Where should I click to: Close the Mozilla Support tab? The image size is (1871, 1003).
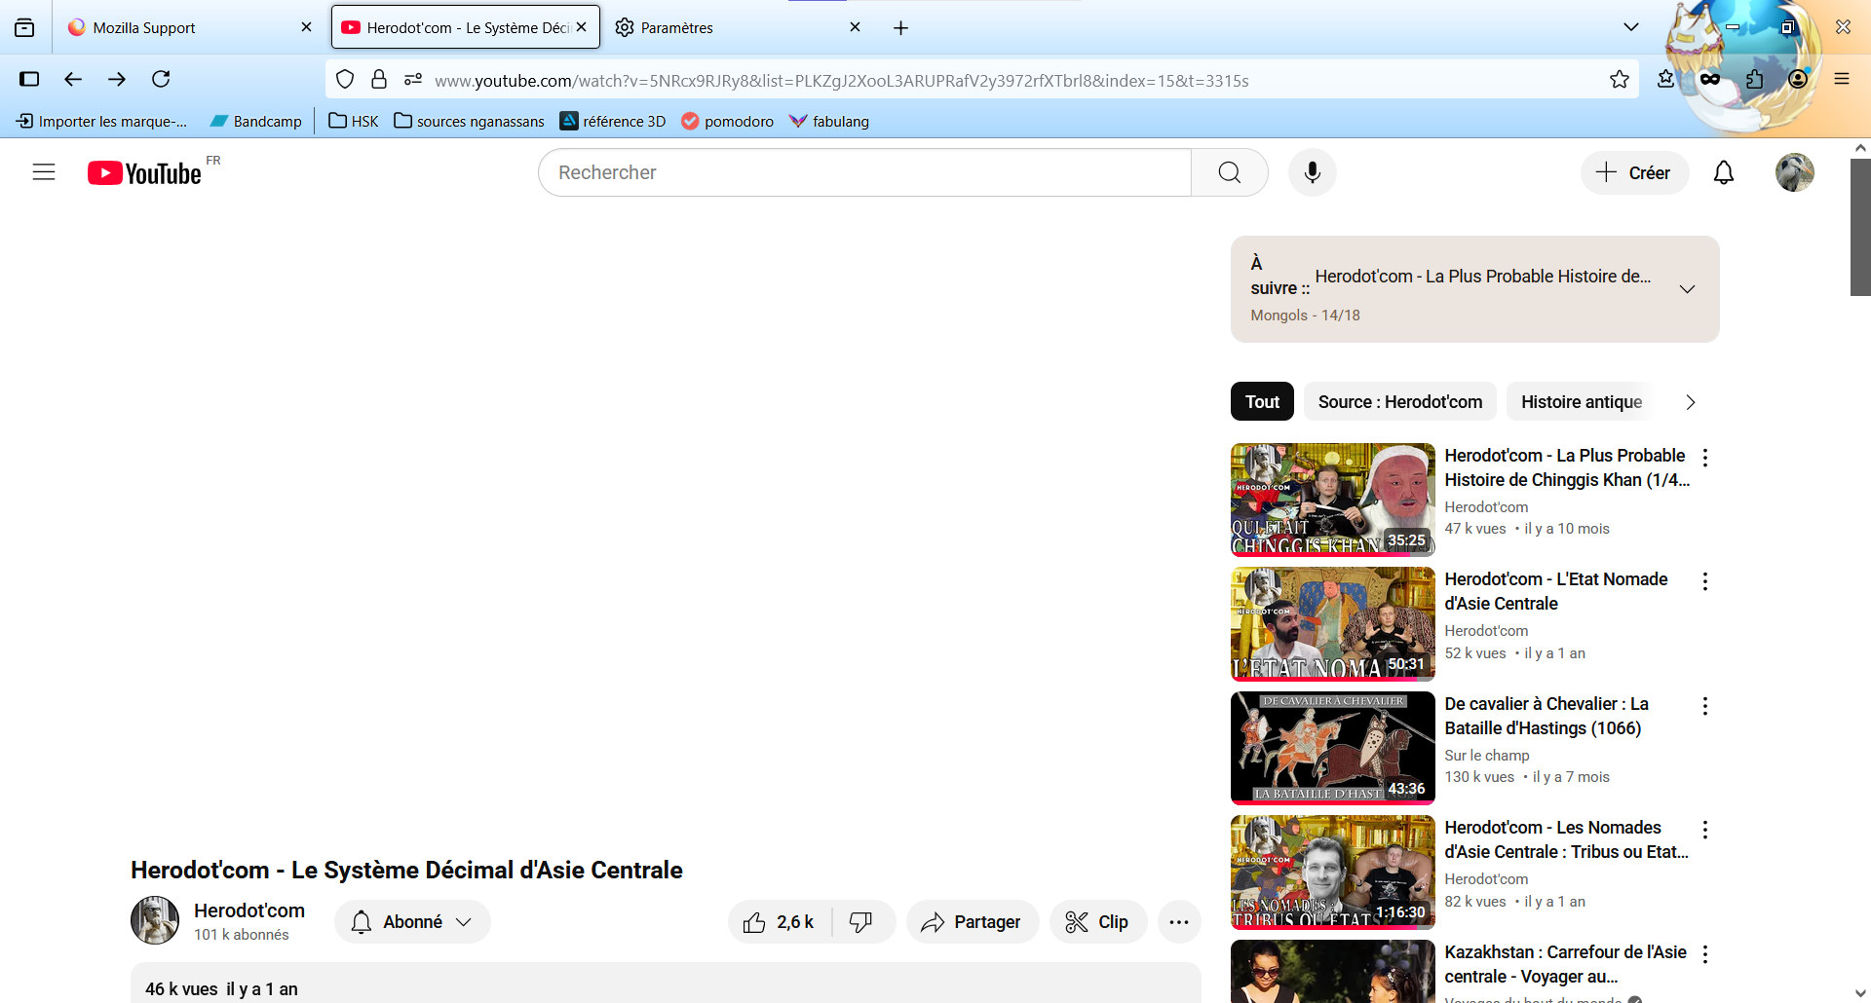coord(306,27)
